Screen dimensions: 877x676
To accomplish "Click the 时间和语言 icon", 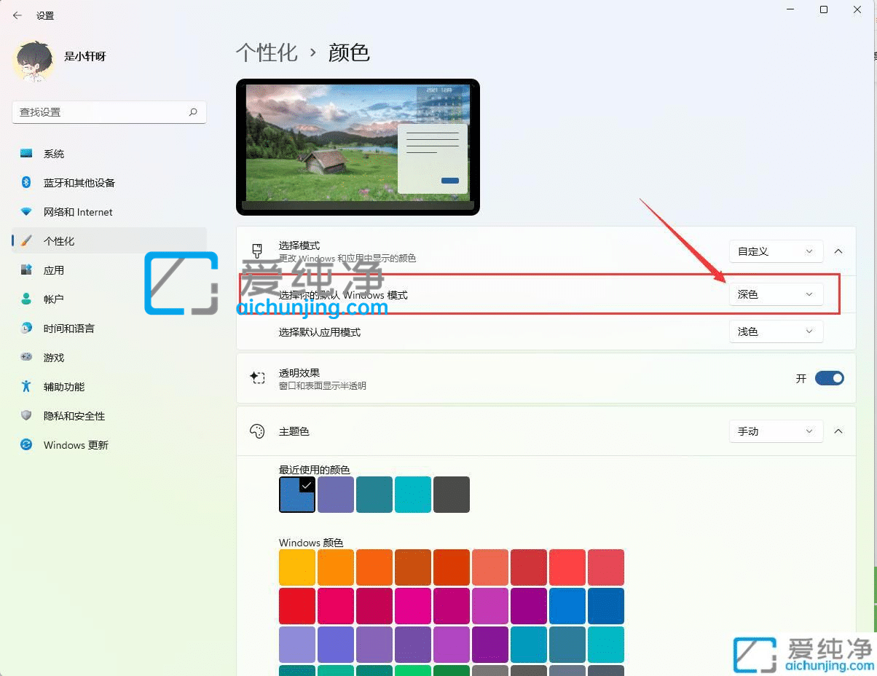I will [26, 329].
